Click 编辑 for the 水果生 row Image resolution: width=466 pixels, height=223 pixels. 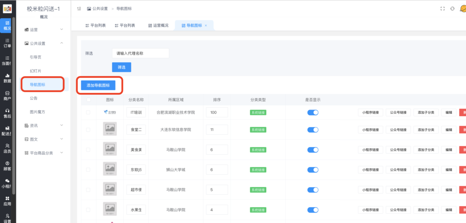[x=449, y=210]
